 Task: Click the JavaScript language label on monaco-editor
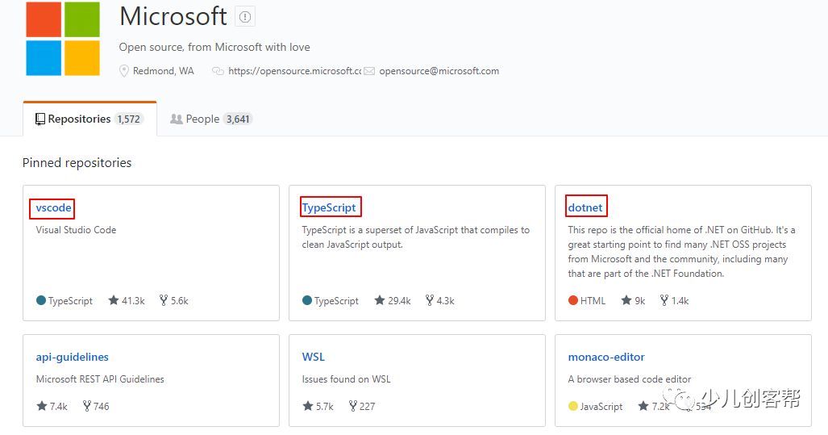point(601,407)
